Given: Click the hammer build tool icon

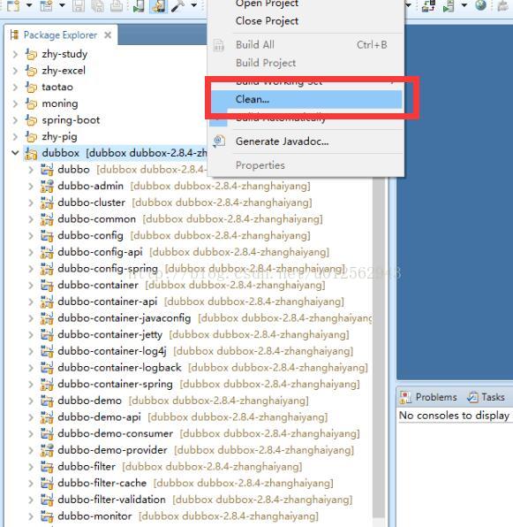Looking at the screenshot, I should click(x=177, y=5).
